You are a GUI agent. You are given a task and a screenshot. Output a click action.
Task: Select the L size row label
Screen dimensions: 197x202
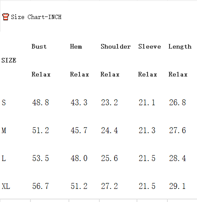point(4,158)
